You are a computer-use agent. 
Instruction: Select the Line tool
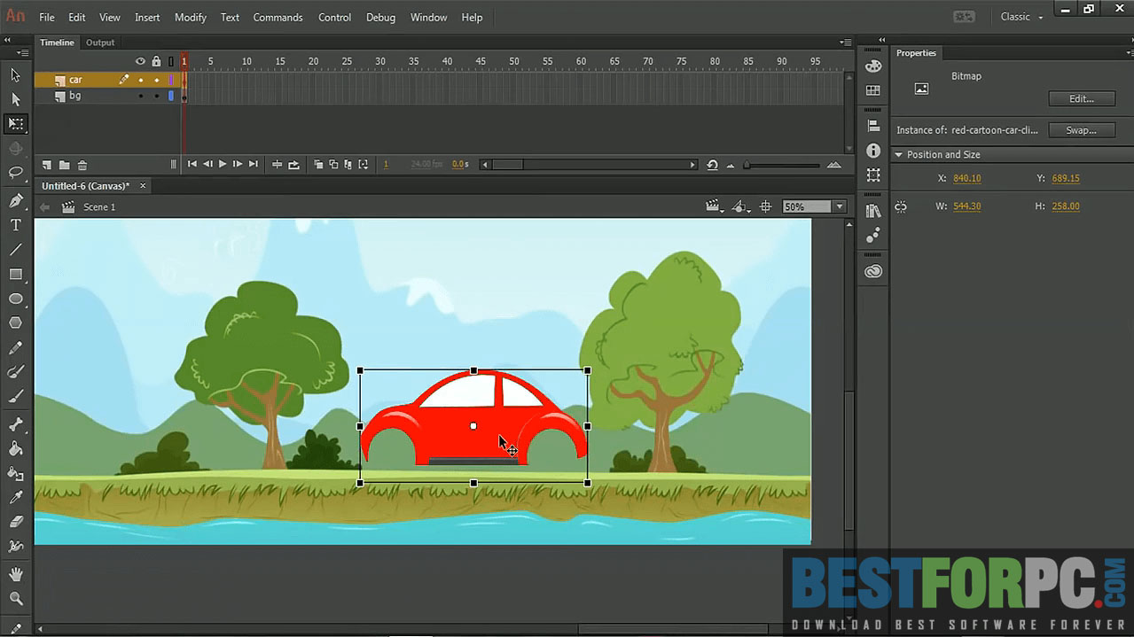pyautogui.click(x=15, y=250)
